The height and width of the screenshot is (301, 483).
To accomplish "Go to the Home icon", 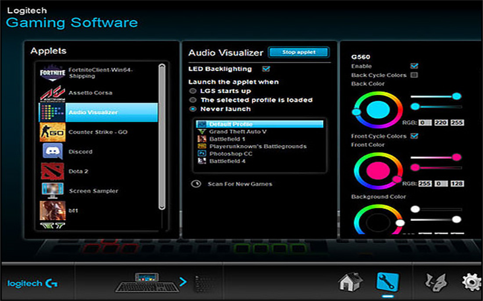I will click(x=351, y=281).
